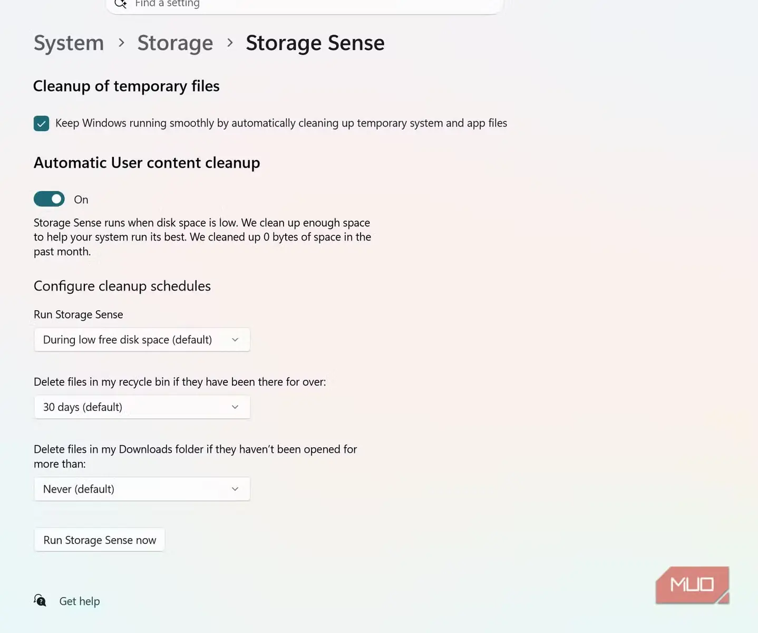Go back to System in breadcrumb

69,43
